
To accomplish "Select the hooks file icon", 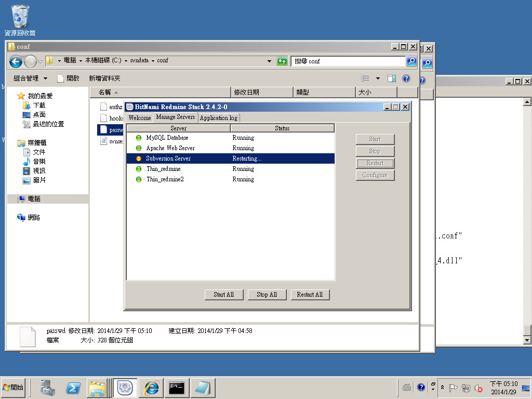I will coord(103,118).
